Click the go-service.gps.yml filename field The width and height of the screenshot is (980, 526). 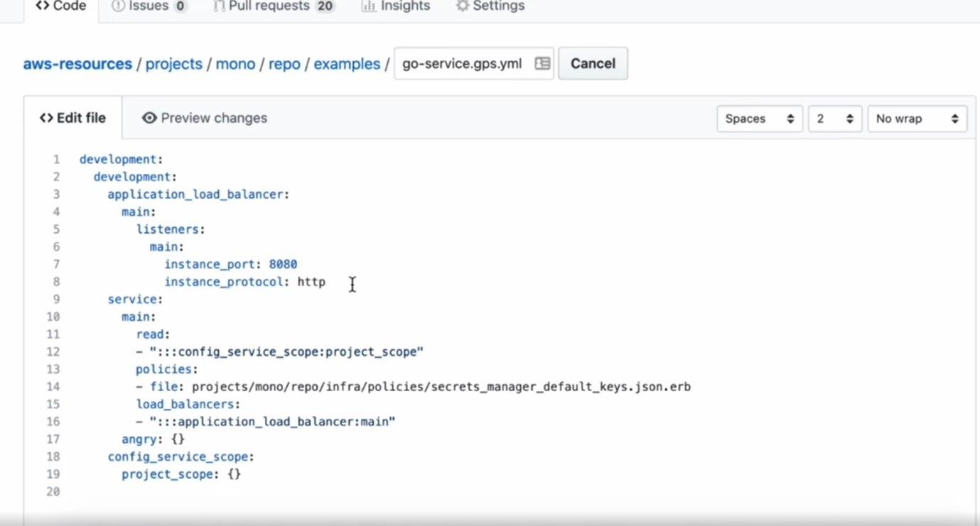click(x=462, y=64)
